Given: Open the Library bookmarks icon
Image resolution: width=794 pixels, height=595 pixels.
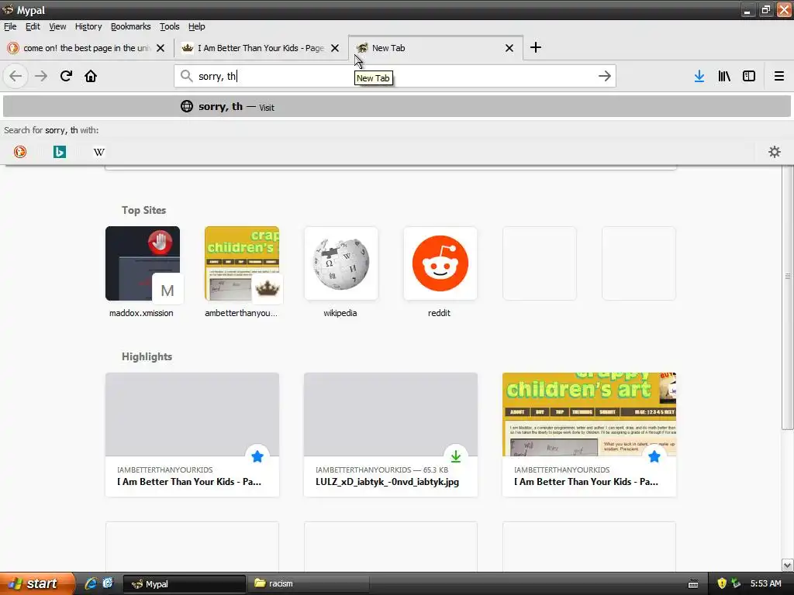Looking at the screenshot, I should point(724,77).
